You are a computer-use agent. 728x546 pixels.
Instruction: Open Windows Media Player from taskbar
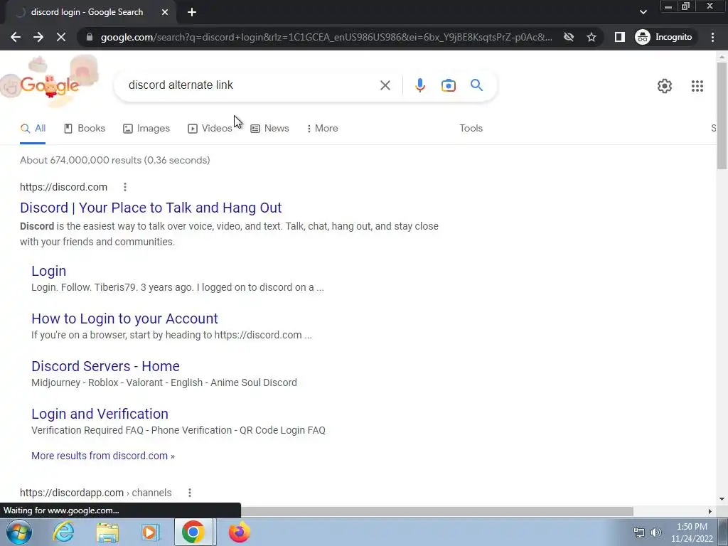149,532
